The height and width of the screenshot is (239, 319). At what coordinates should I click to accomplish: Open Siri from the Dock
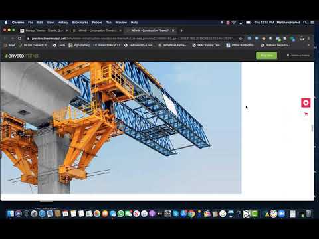(19, 214)
